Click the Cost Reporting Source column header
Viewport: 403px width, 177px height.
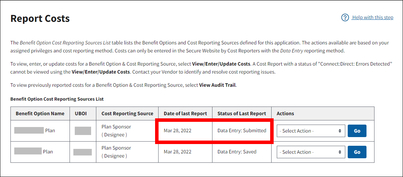click(127, 113)
